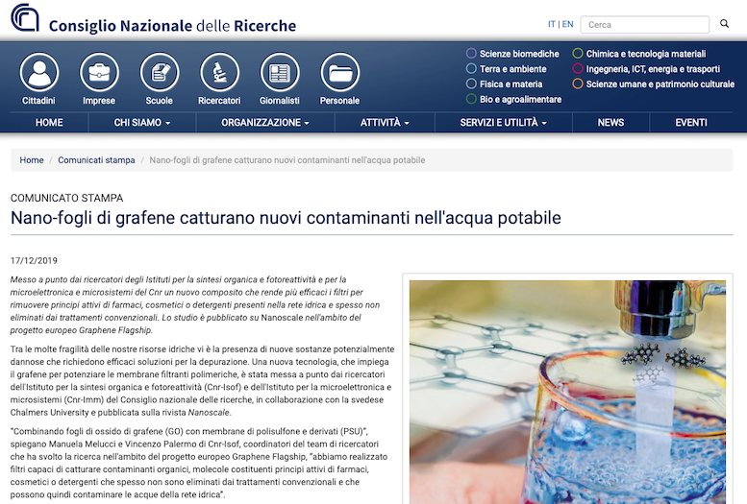The width and height of the screenshot is (747, 504).
Task: Follow the Comunicati stampa breadcrumb link
Action: coord(96,160)
